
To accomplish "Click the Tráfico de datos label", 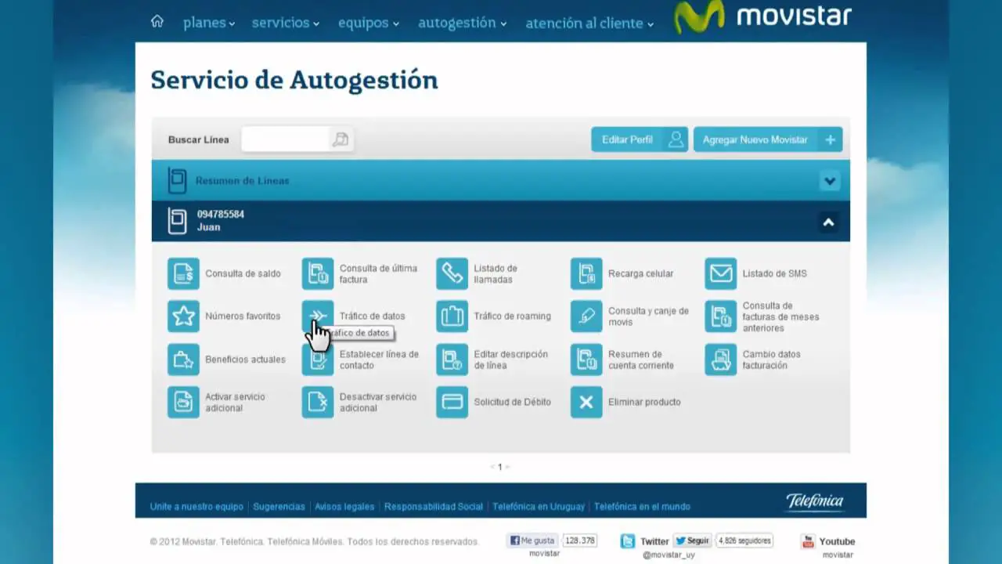I will pos(373,316).
